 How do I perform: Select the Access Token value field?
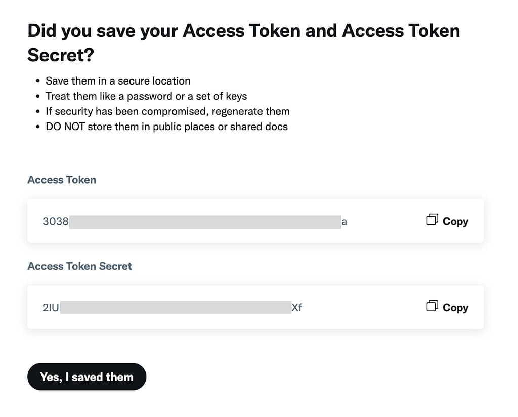click(255, 221)
